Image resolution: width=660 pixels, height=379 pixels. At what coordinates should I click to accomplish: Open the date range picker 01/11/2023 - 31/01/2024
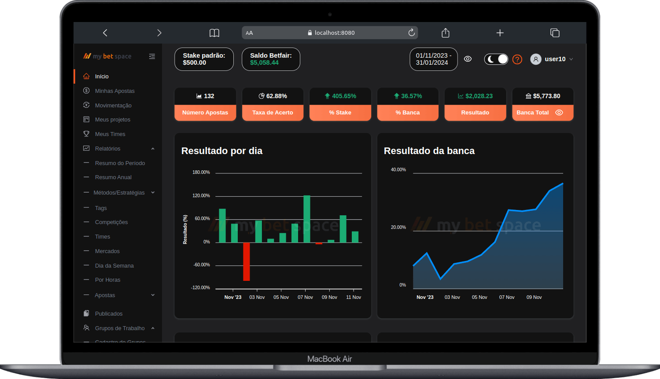(x=434, y=59)
